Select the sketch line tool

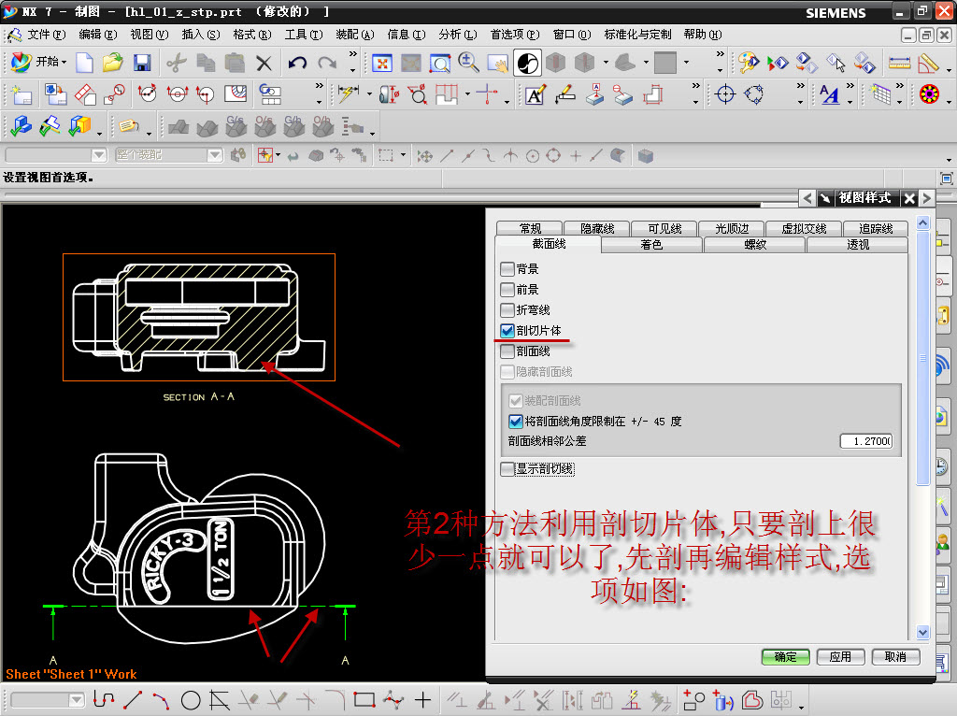coord(133,700)
